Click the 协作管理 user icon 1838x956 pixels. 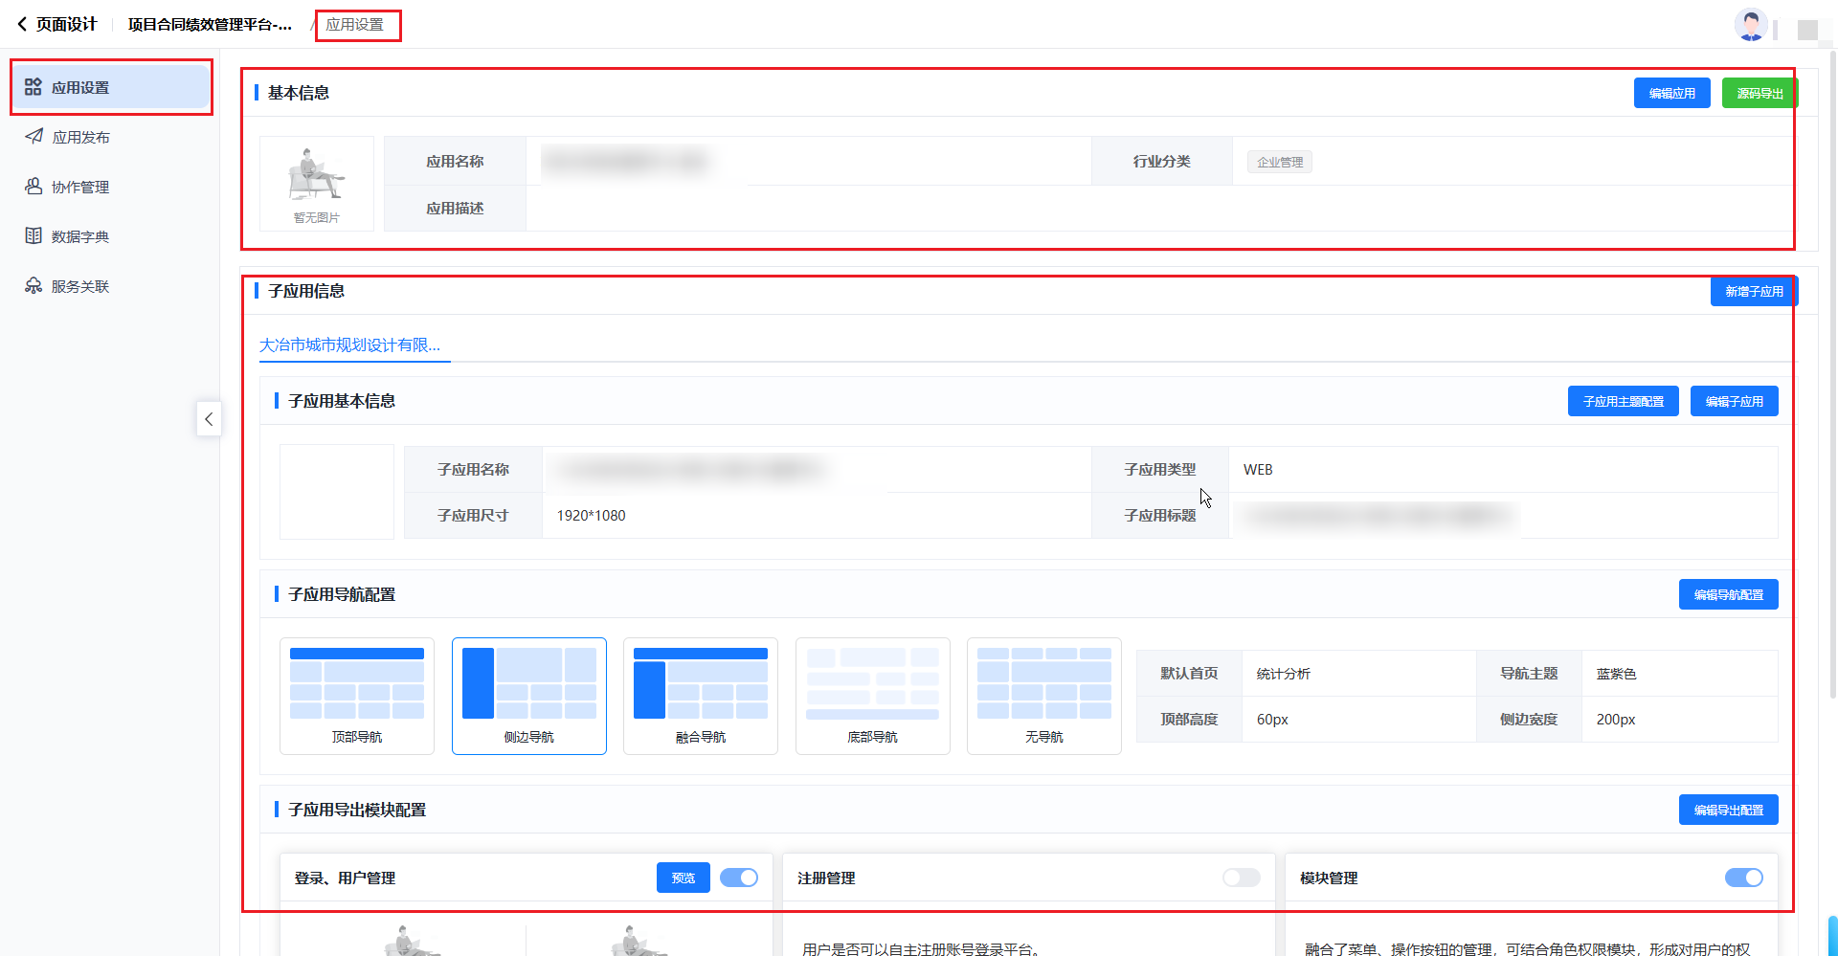pos(34,187)
